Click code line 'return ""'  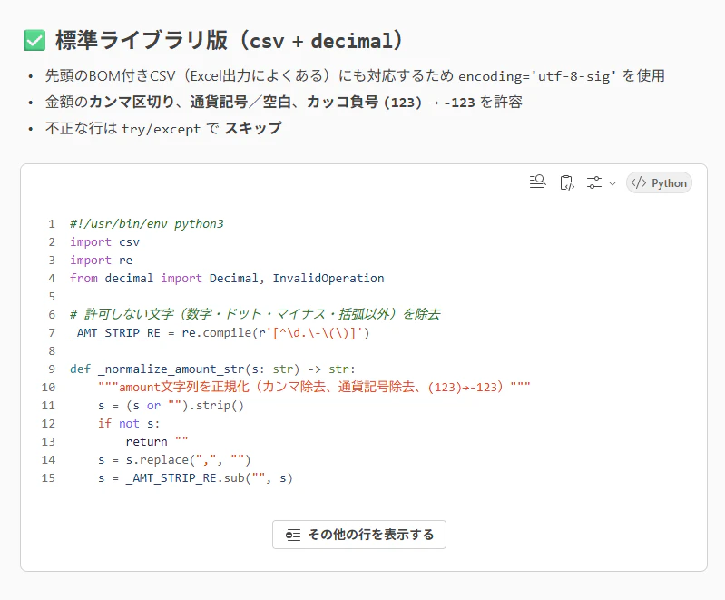coord(157,441)
